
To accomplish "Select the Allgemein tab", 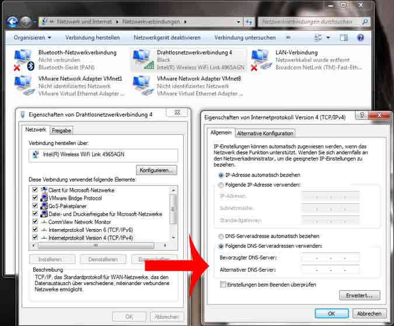I will pos(221,133).
